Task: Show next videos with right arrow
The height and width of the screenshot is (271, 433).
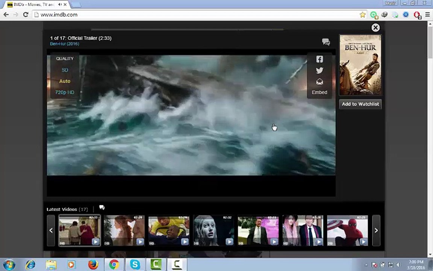Action: click(376, 230)
